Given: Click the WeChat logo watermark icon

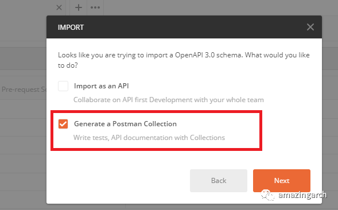Looking at the screenshot, I should (267, 195).
